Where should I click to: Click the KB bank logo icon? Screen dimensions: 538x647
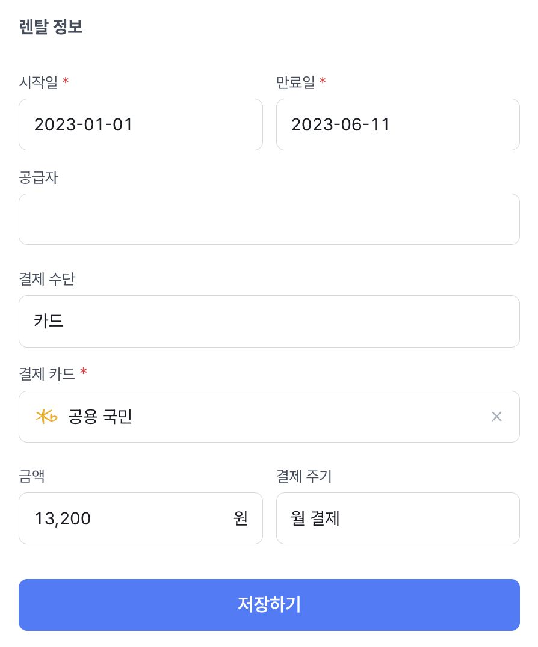(x=46, y=416)
